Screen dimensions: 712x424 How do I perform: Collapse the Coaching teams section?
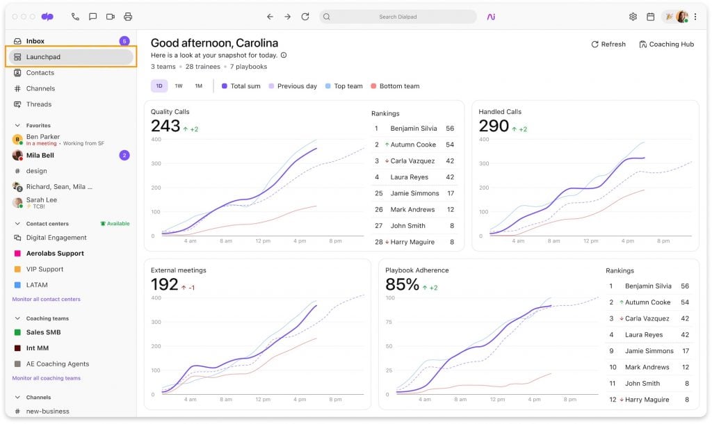pos(17,318)
